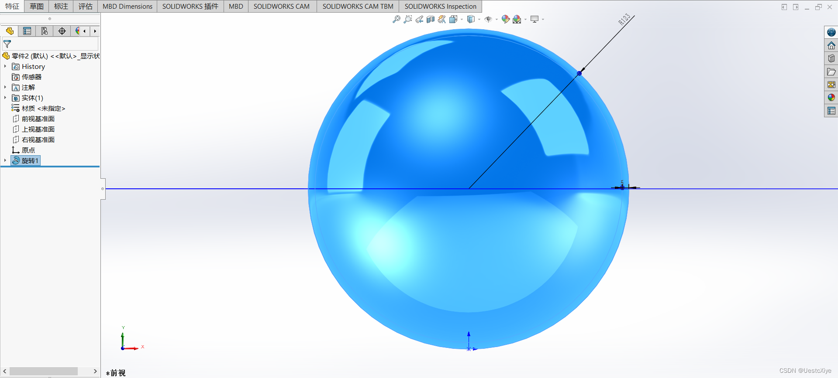Open the MBD tab
This screenshot has height=378, width=838.
click(236, 6)
